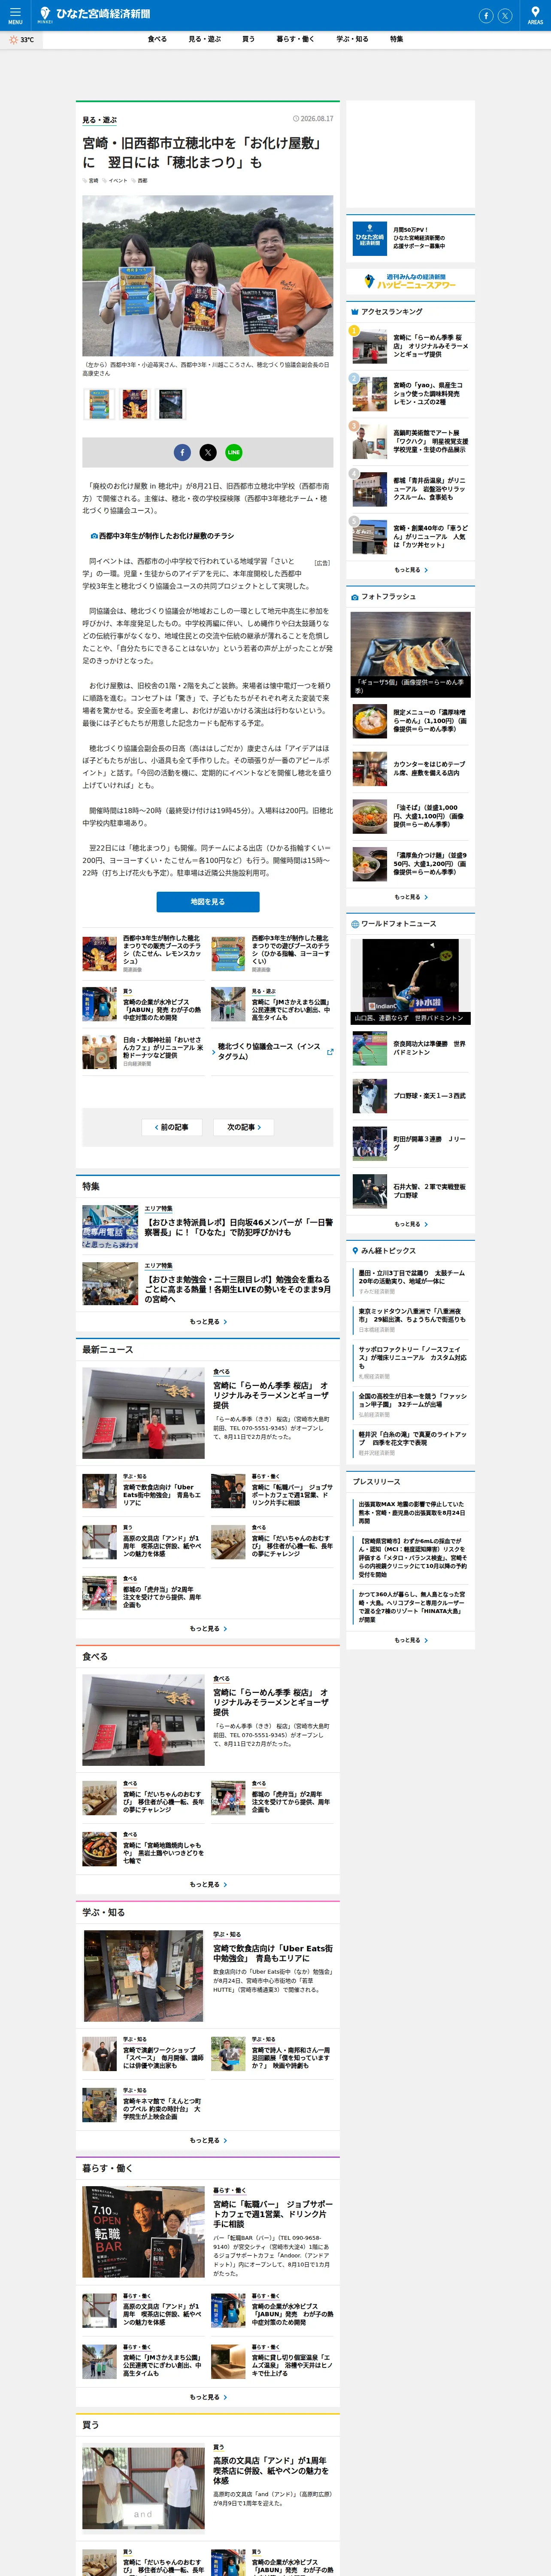
Task: Open 宮崎に「転職バー」 article in 暮らす・働く
Action: coord(273,2214)
